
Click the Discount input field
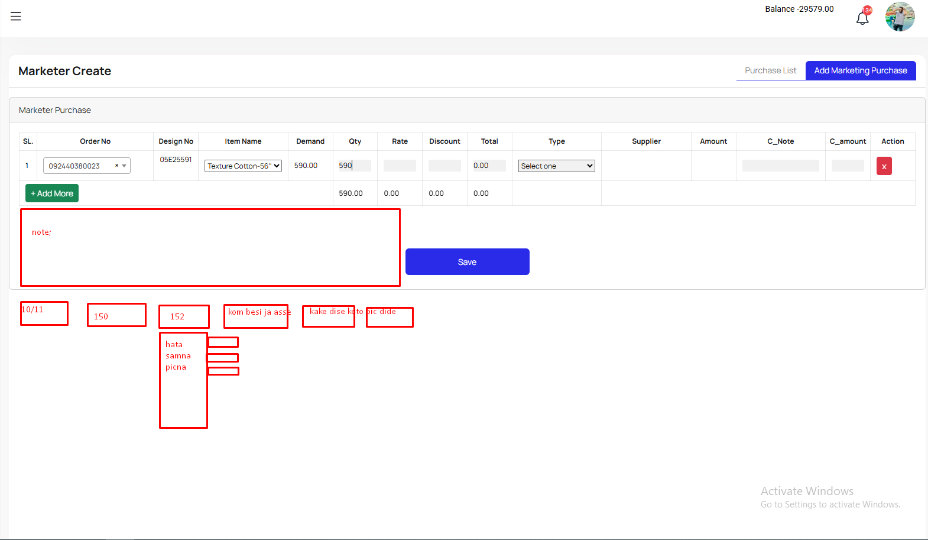444,166
